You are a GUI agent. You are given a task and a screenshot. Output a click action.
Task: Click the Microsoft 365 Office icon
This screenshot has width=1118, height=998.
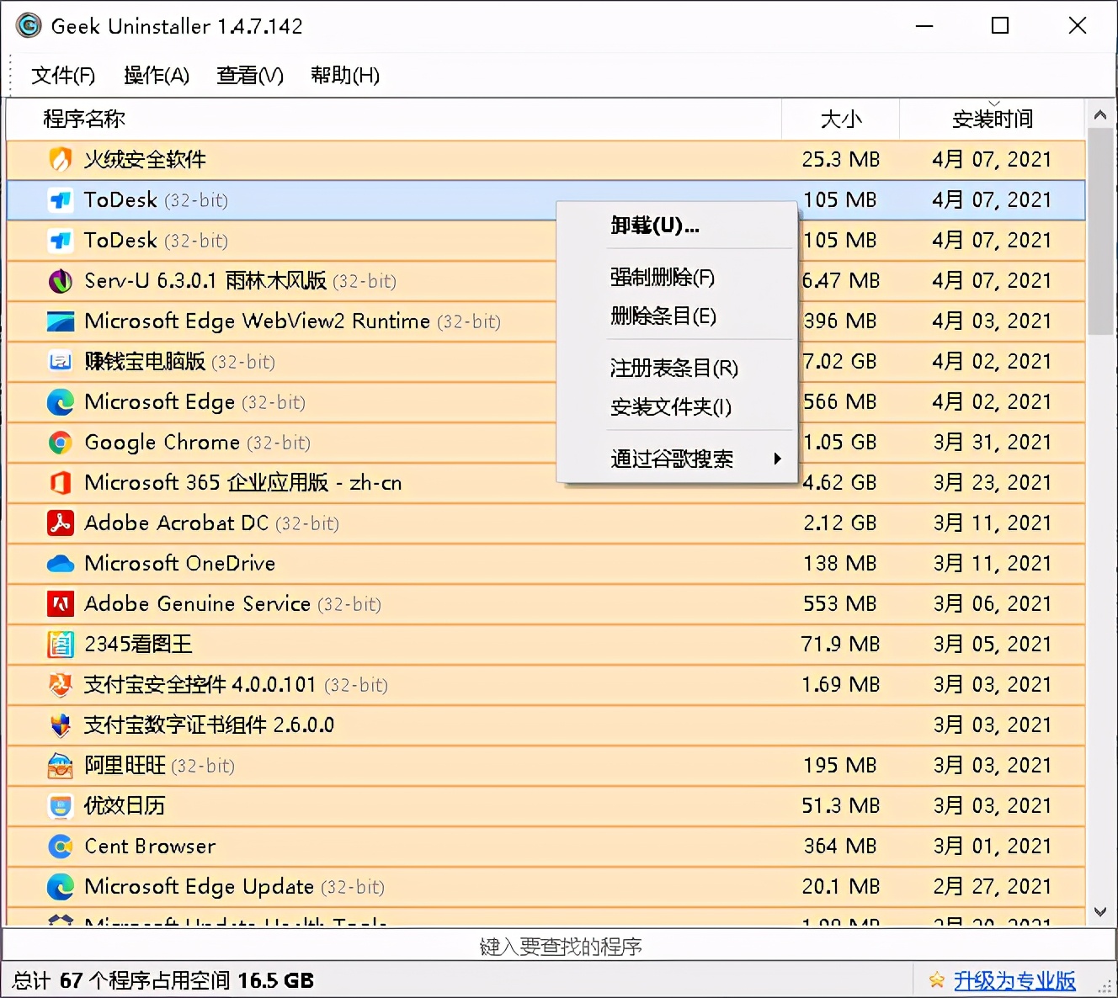click(60, 482)
